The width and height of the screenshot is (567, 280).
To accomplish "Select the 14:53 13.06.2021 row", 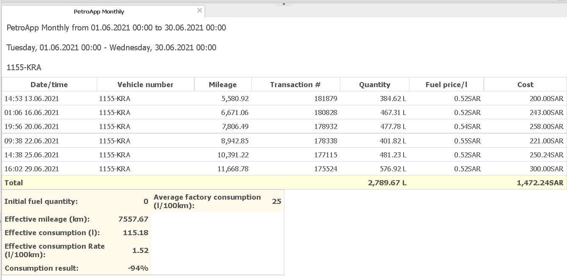I will [32, 99].
